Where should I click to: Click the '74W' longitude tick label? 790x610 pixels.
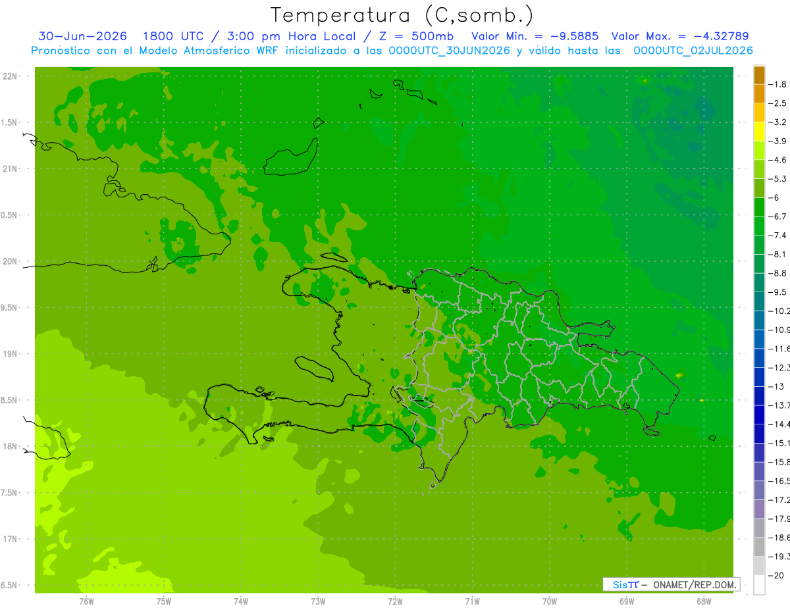tap(241, 601)
